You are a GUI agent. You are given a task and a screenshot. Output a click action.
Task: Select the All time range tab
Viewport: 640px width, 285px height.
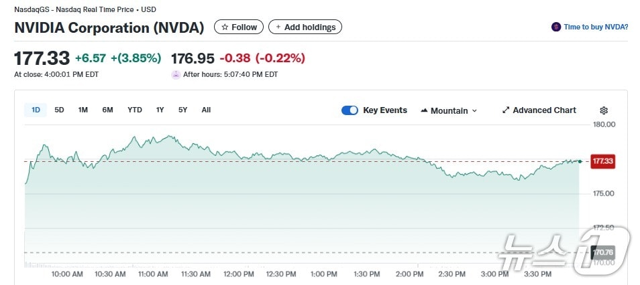[206, 110]
